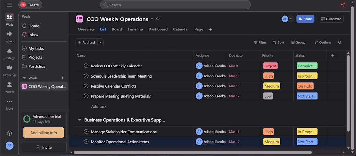Mark Monitor Operational Action Items complete
This screenshot has width=356, height=156.
pyautogui.click(x=86, y=142)
